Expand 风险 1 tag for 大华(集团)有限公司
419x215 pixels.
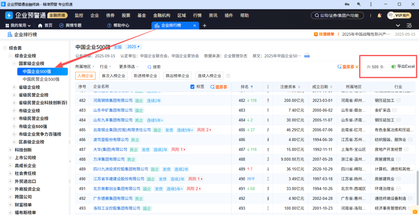(x=178, y=150)
